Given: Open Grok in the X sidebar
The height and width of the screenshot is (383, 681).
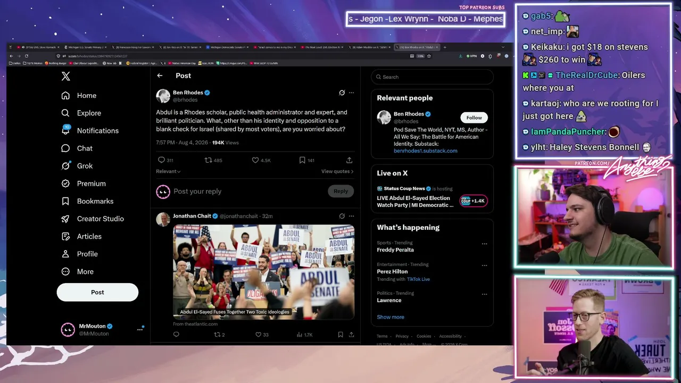Looking at the screenshot, I should pos(77,166).
